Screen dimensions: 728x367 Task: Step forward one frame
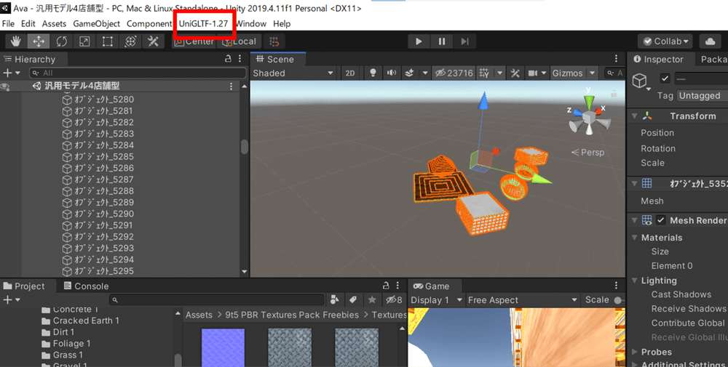coord(464,41)
